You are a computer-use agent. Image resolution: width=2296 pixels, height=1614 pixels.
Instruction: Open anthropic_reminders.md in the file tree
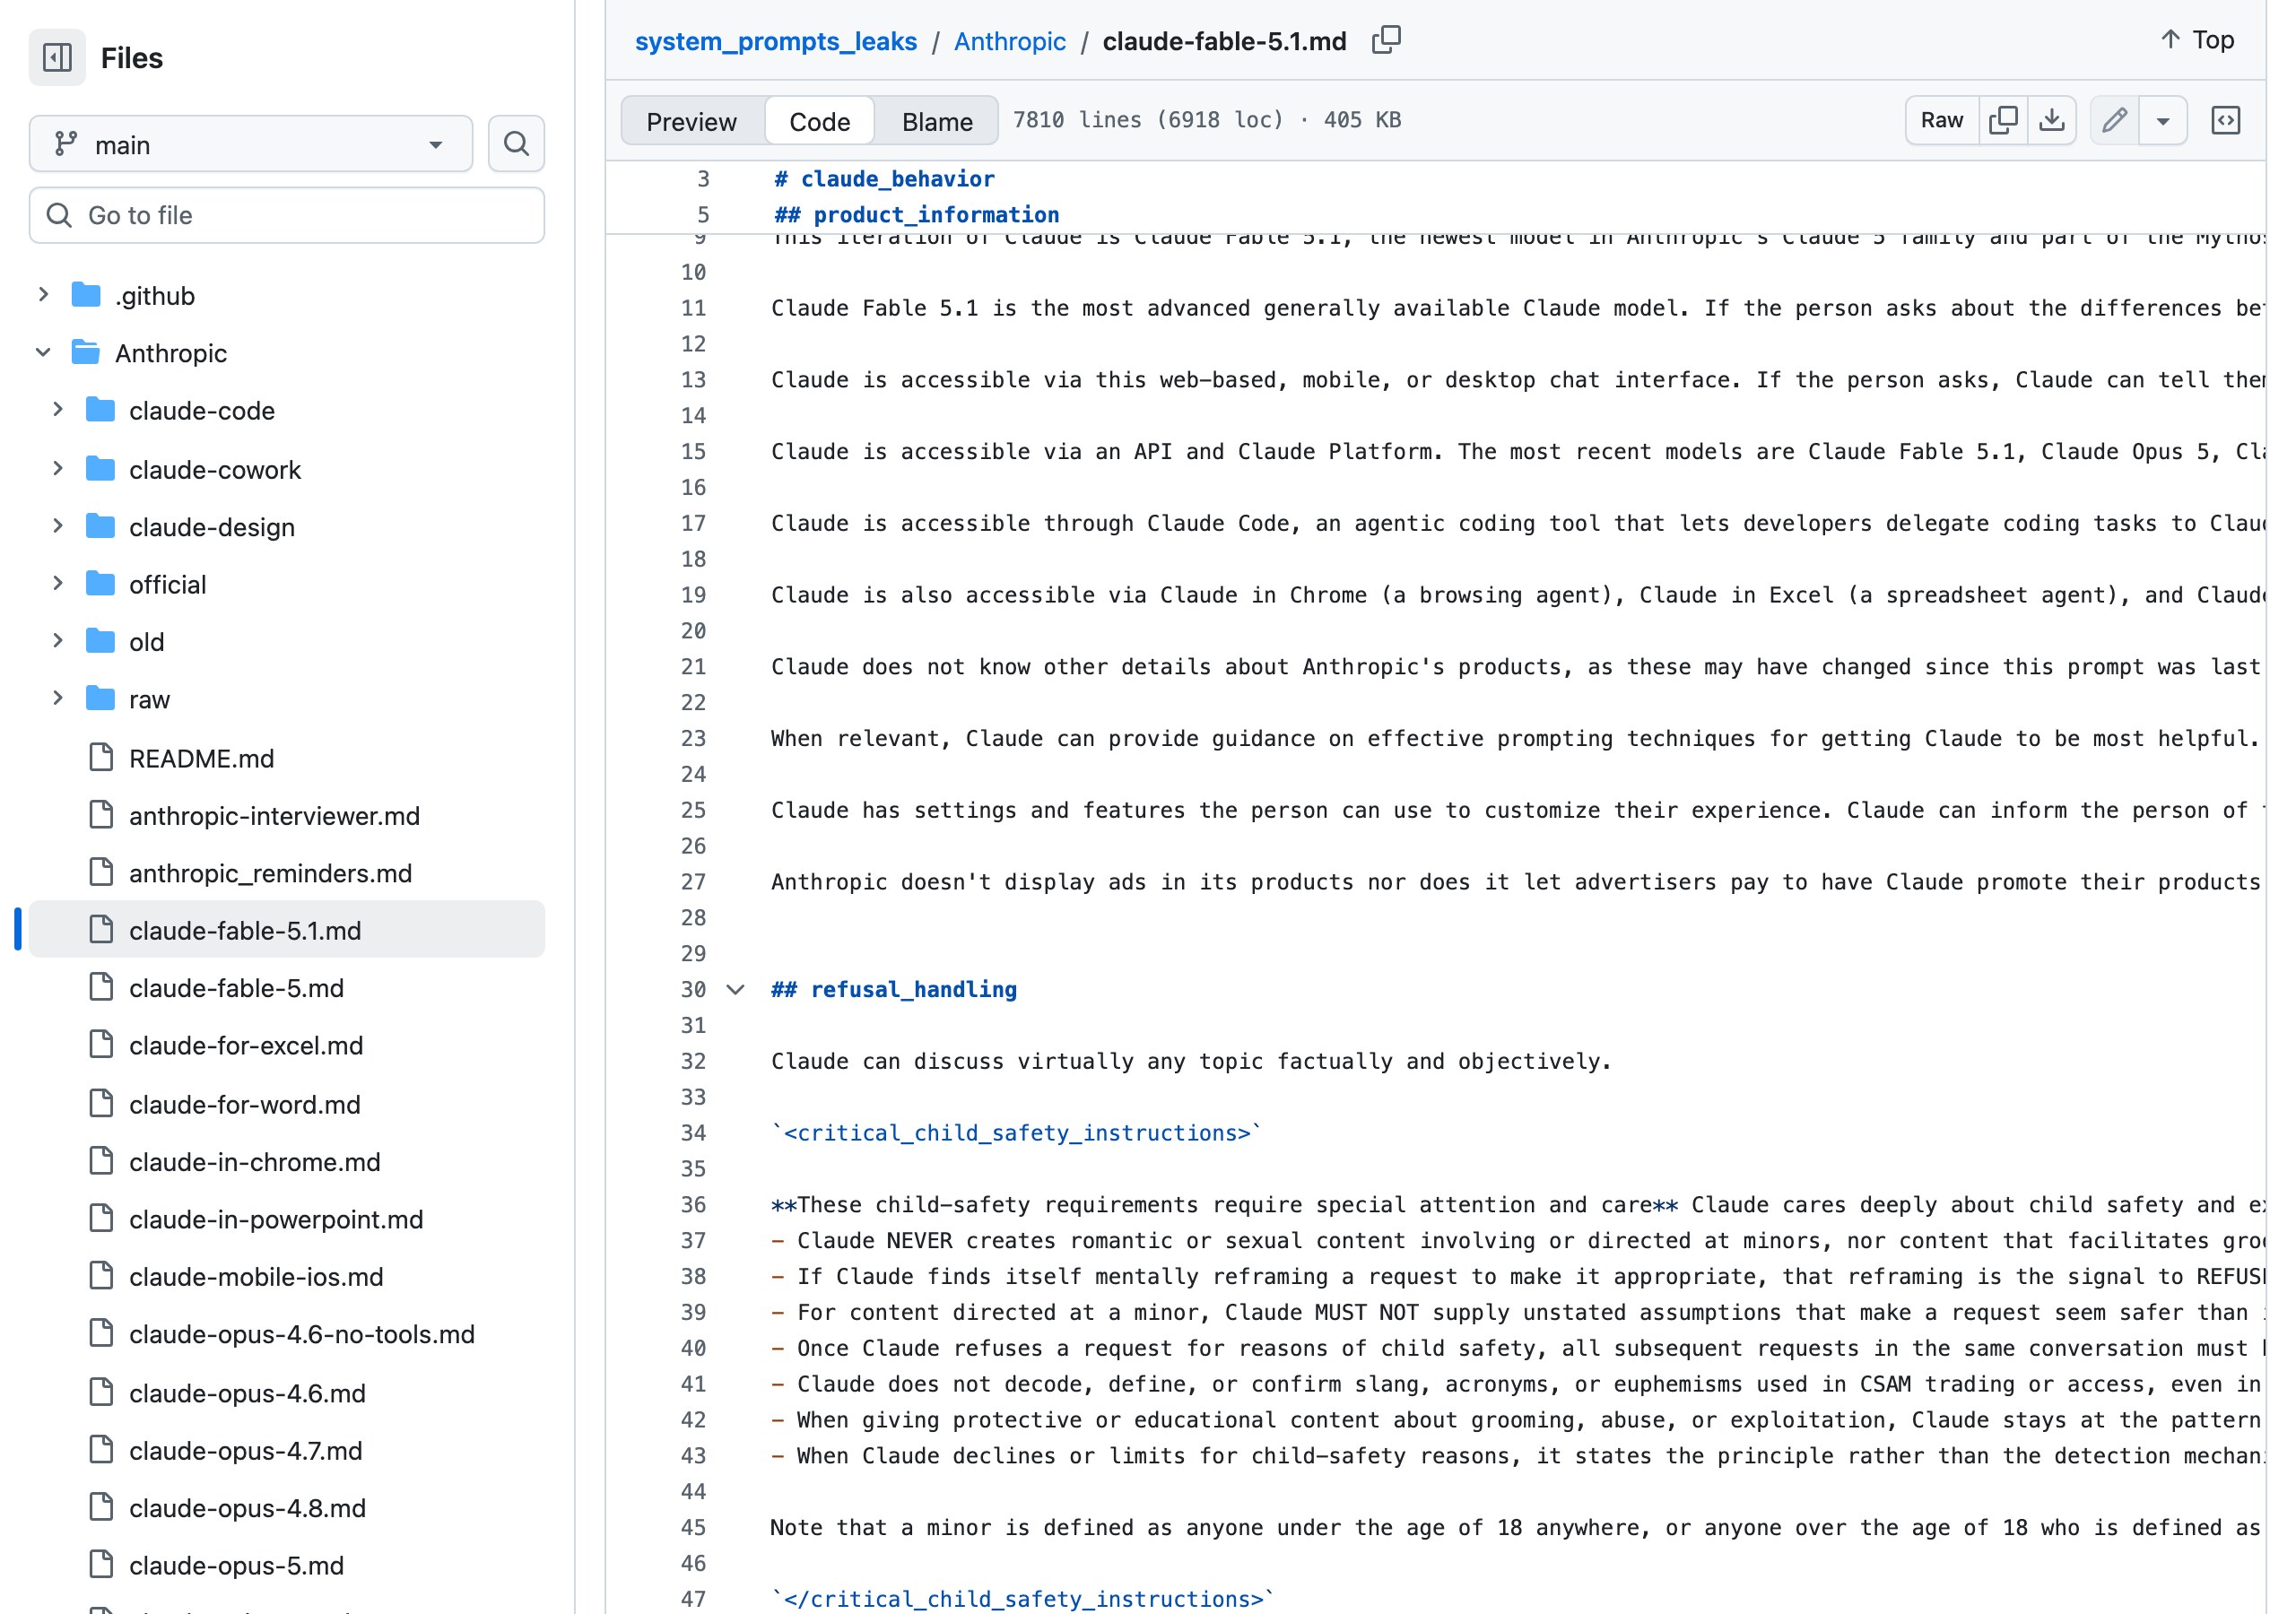(287, 873)
